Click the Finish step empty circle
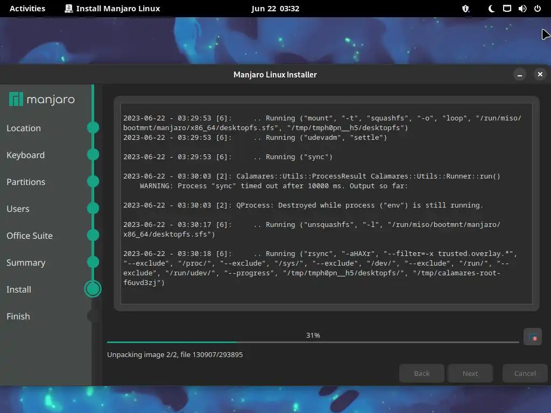551x413 pixels. point(93,316)
